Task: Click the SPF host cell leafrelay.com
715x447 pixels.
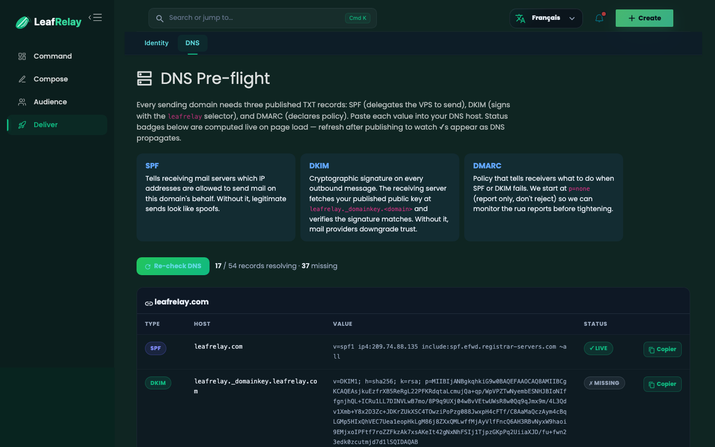Action: coord(218,347)
